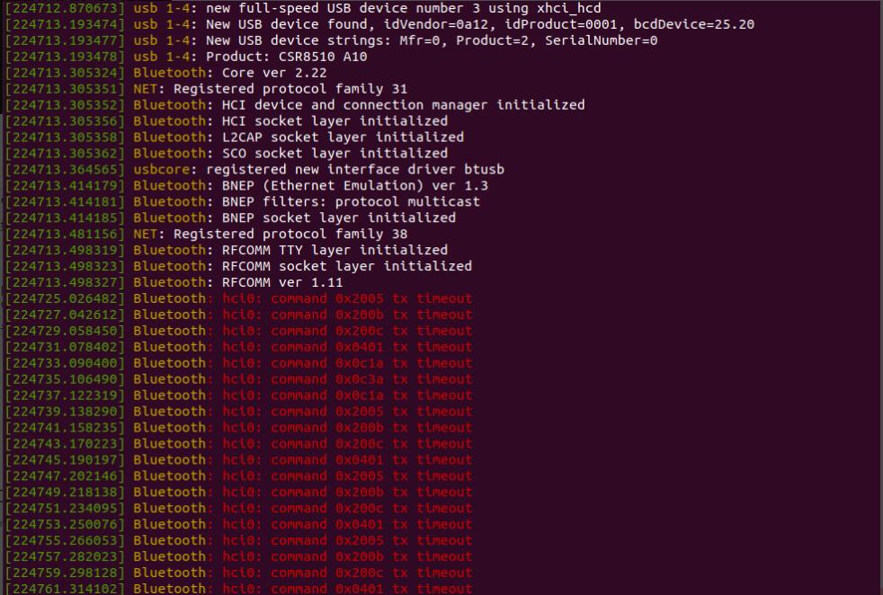Click the 'btusb' driver name
883x595 pixels.
(x=485, y=170)
